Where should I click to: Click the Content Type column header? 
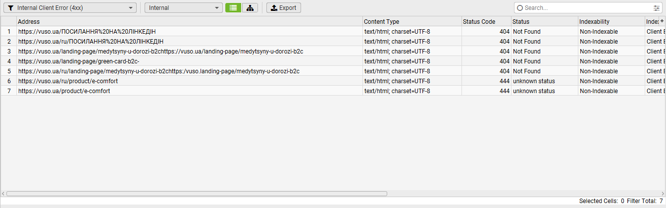point(412,21)
